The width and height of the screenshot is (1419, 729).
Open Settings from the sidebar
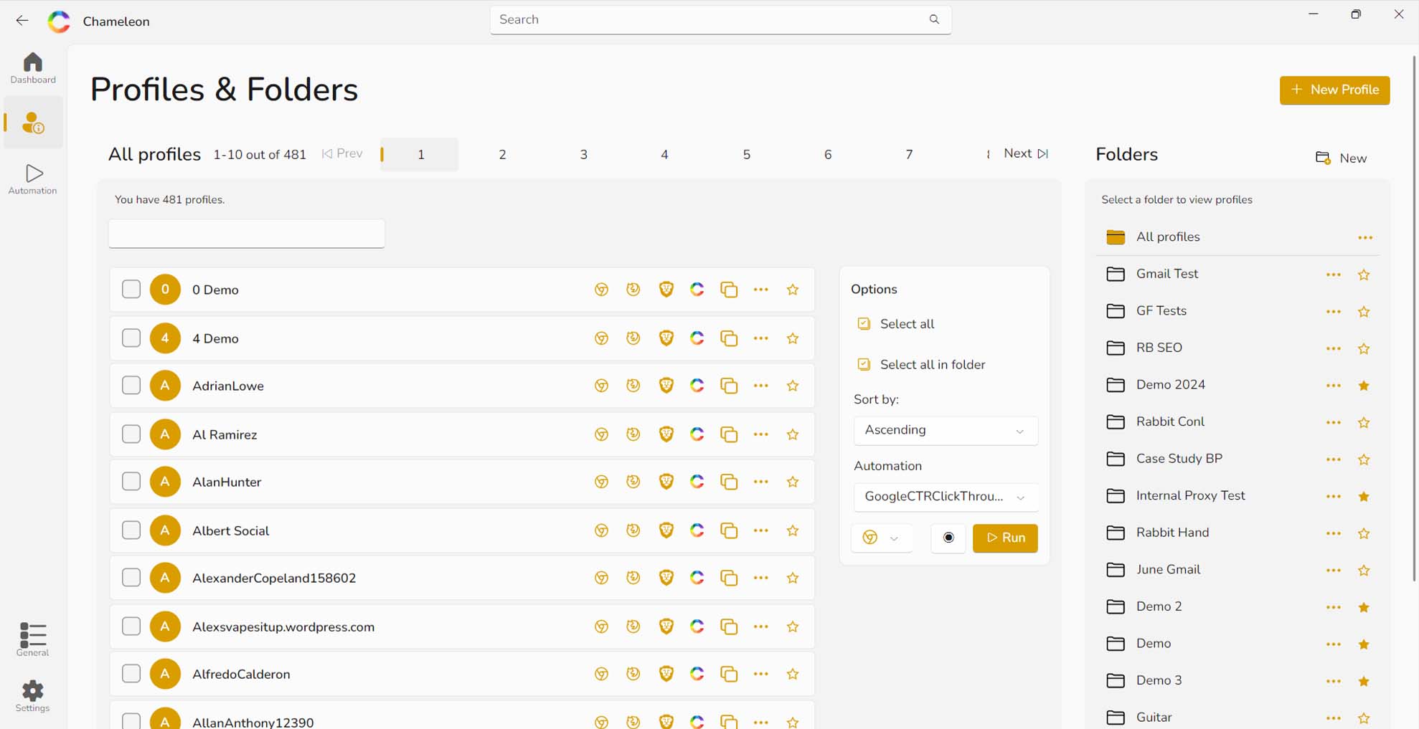33,697
